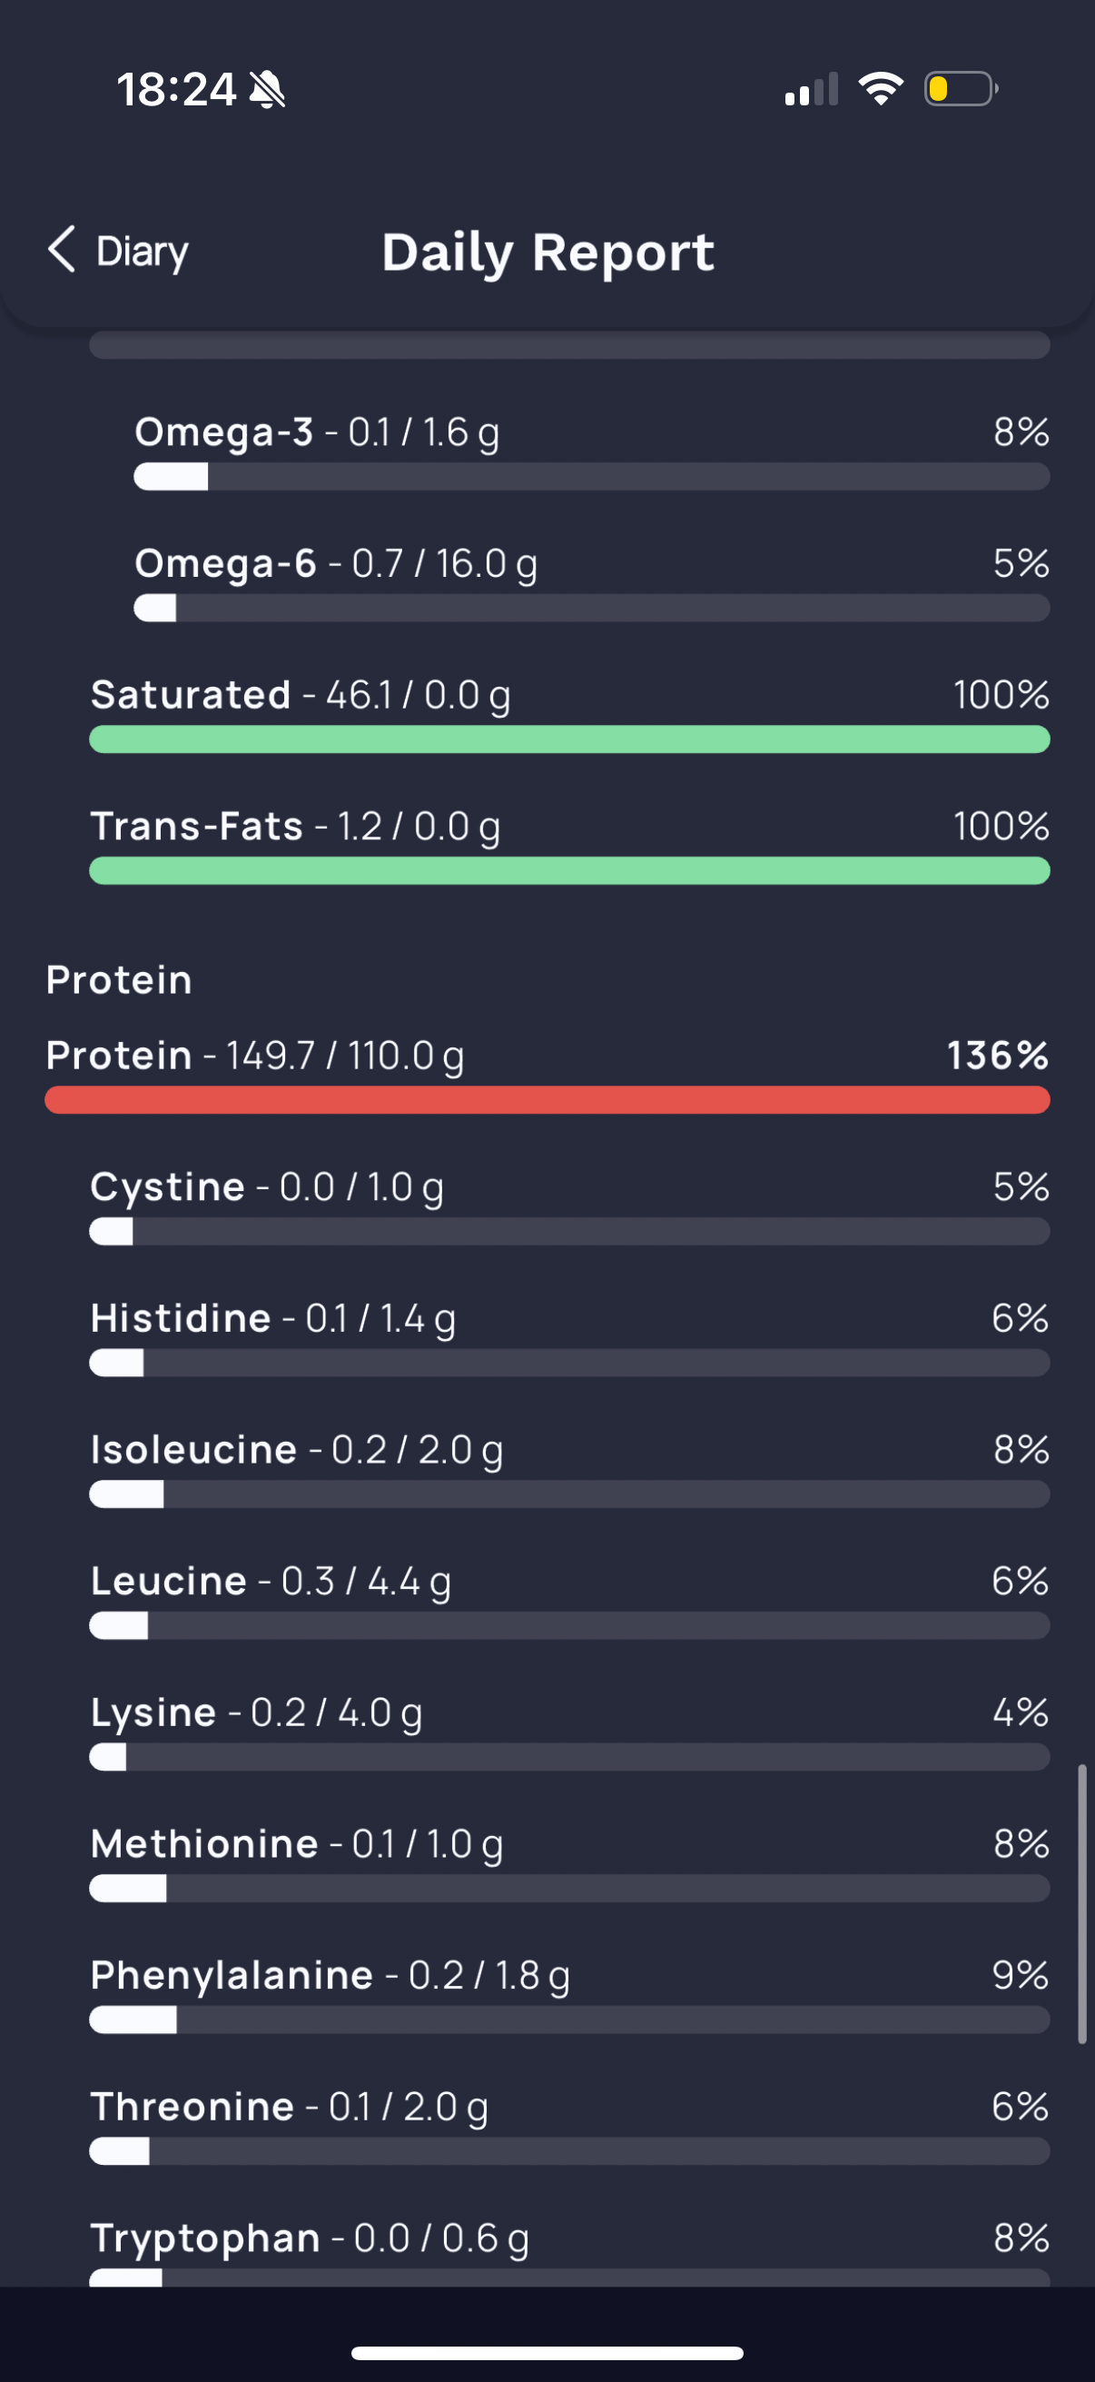This screenshot has height=2382, width=1095.
Task: Tap the Omega-6 progress bar
Action: point(591,609)
